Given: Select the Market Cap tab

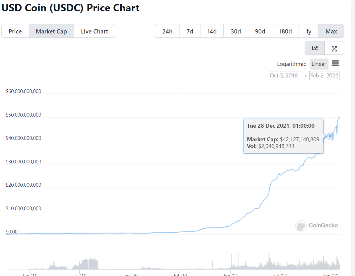Looking at the screenshot, I should coord(51,31).
